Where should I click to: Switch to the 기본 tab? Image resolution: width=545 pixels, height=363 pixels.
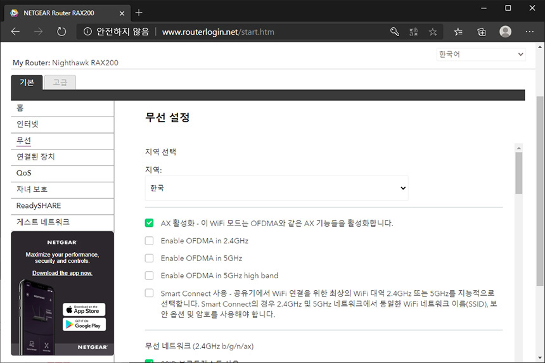[27, 82]
